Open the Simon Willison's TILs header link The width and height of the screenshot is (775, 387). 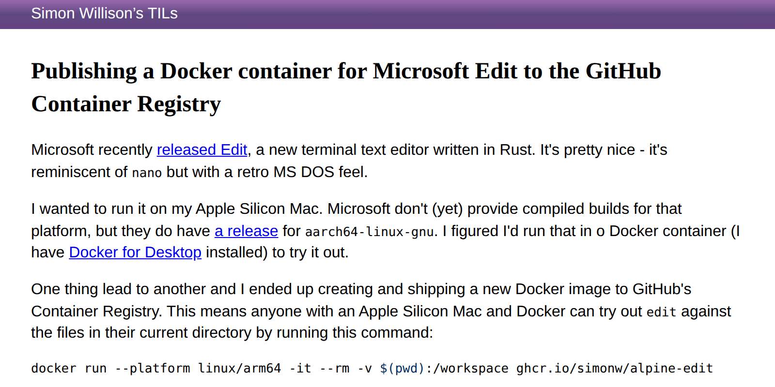(104, 14)
